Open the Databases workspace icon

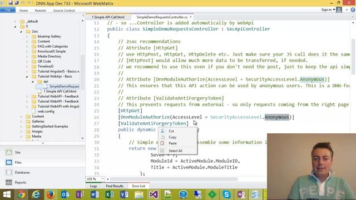point(9,172)
